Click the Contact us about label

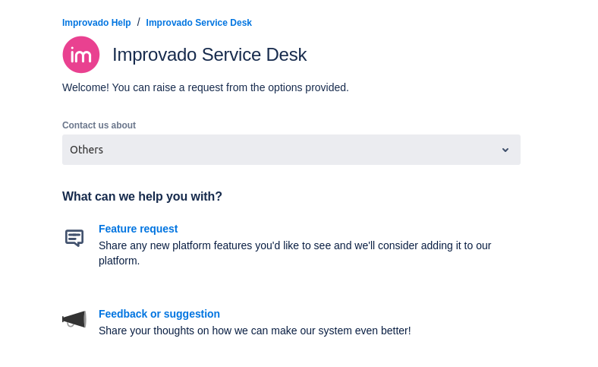[x=99, y=125]
